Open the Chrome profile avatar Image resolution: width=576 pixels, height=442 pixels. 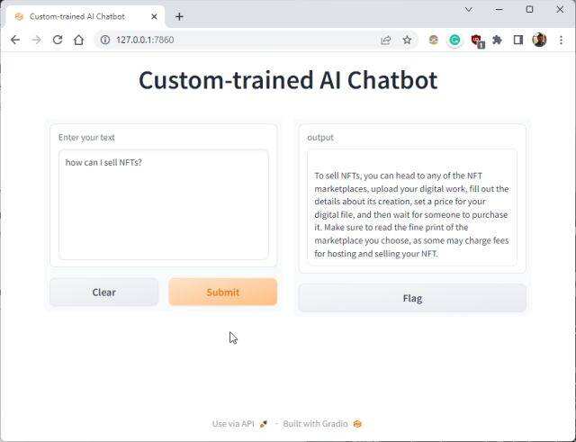point(539,40)
